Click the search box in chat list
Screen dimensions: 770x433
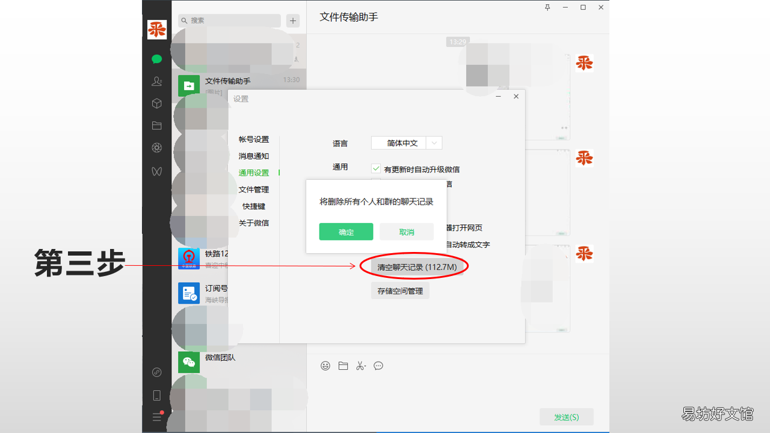[x=229, y=20]
